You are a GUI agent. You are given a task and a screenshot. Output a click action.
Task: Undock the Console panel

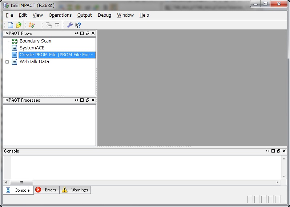(278, 151)
